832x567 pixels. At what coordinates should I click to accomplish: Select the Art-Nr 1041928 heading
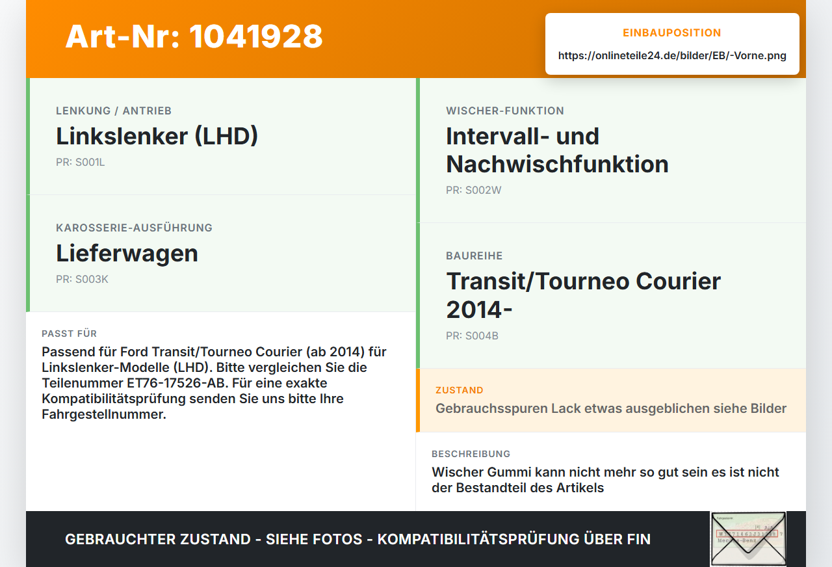pyautogui.click(x=194, y=36)
